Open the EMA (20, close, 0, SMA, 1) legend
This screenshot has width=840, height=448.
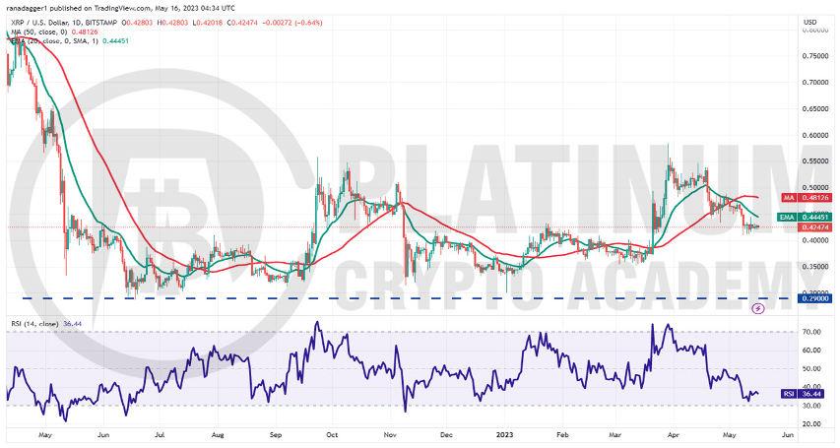click(x=54, y=41)
